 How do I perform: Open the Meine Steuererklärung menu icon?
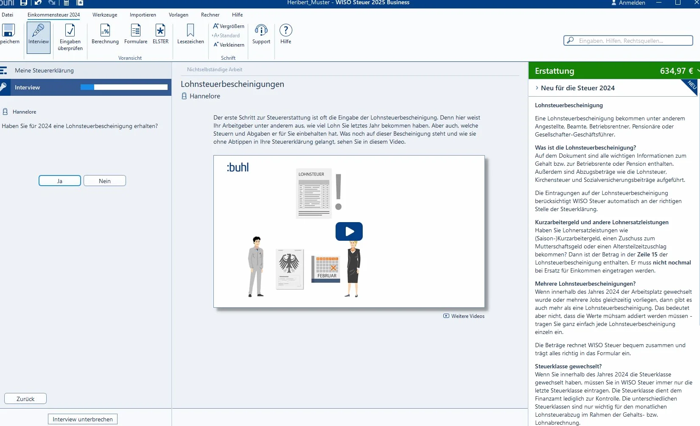pyautogui.click(x=3, y=70)
